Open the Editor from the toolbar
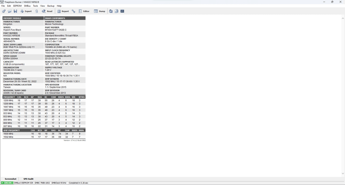This screenshot has width=345, height=185. 84,11
